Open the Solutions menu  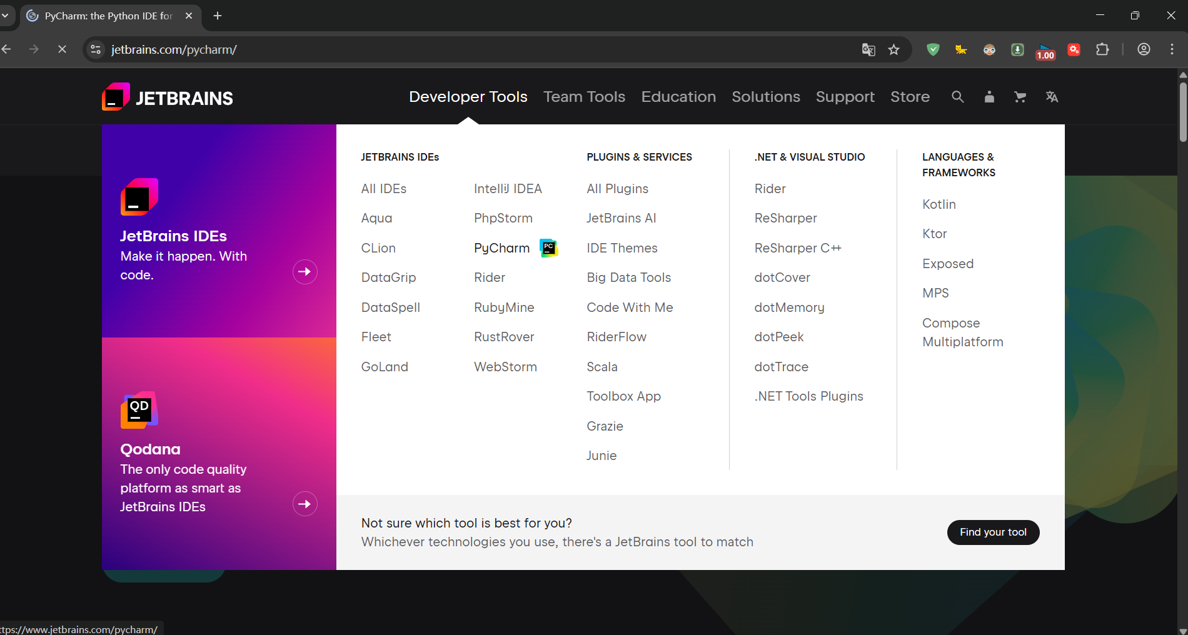766,97
